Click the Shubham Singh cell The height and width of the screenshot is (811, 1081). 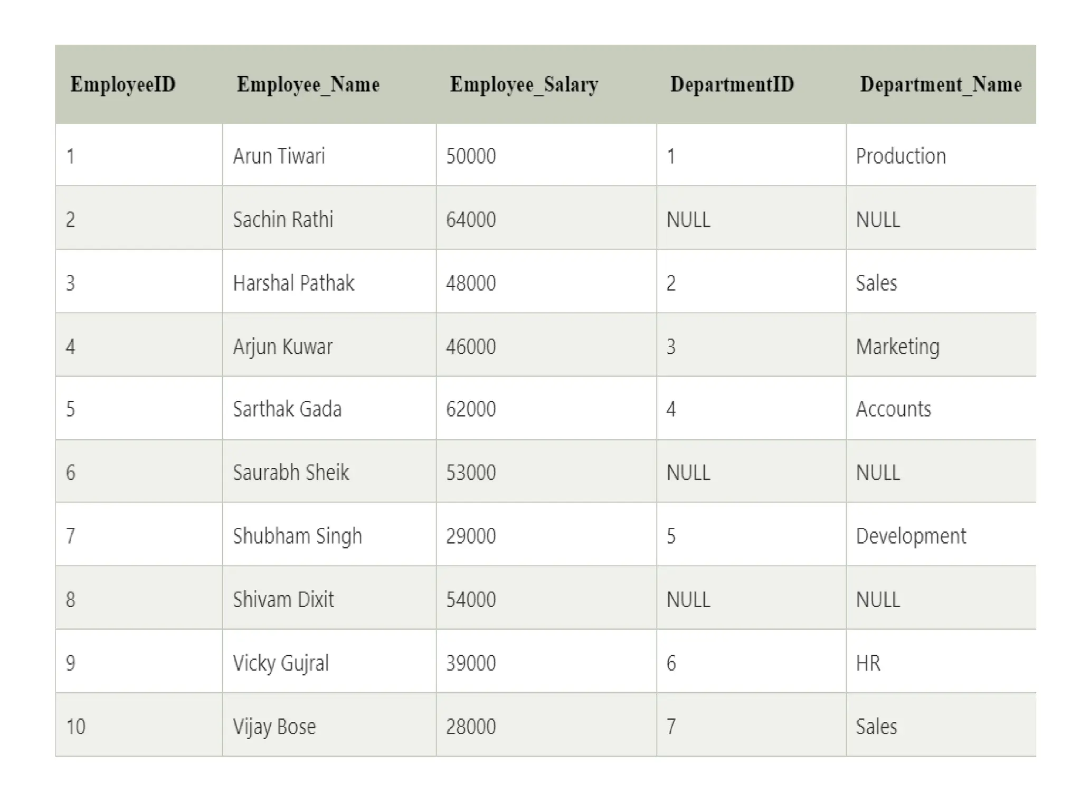297,536
